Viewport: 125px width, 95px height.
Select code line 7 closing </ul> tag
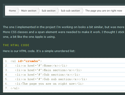[x=64, y=88]
